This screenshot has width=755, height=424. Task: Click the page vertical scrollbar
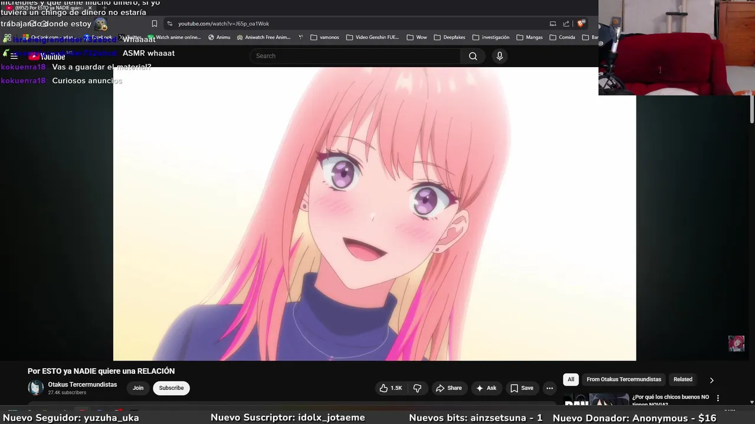click(x=751, y=110)
